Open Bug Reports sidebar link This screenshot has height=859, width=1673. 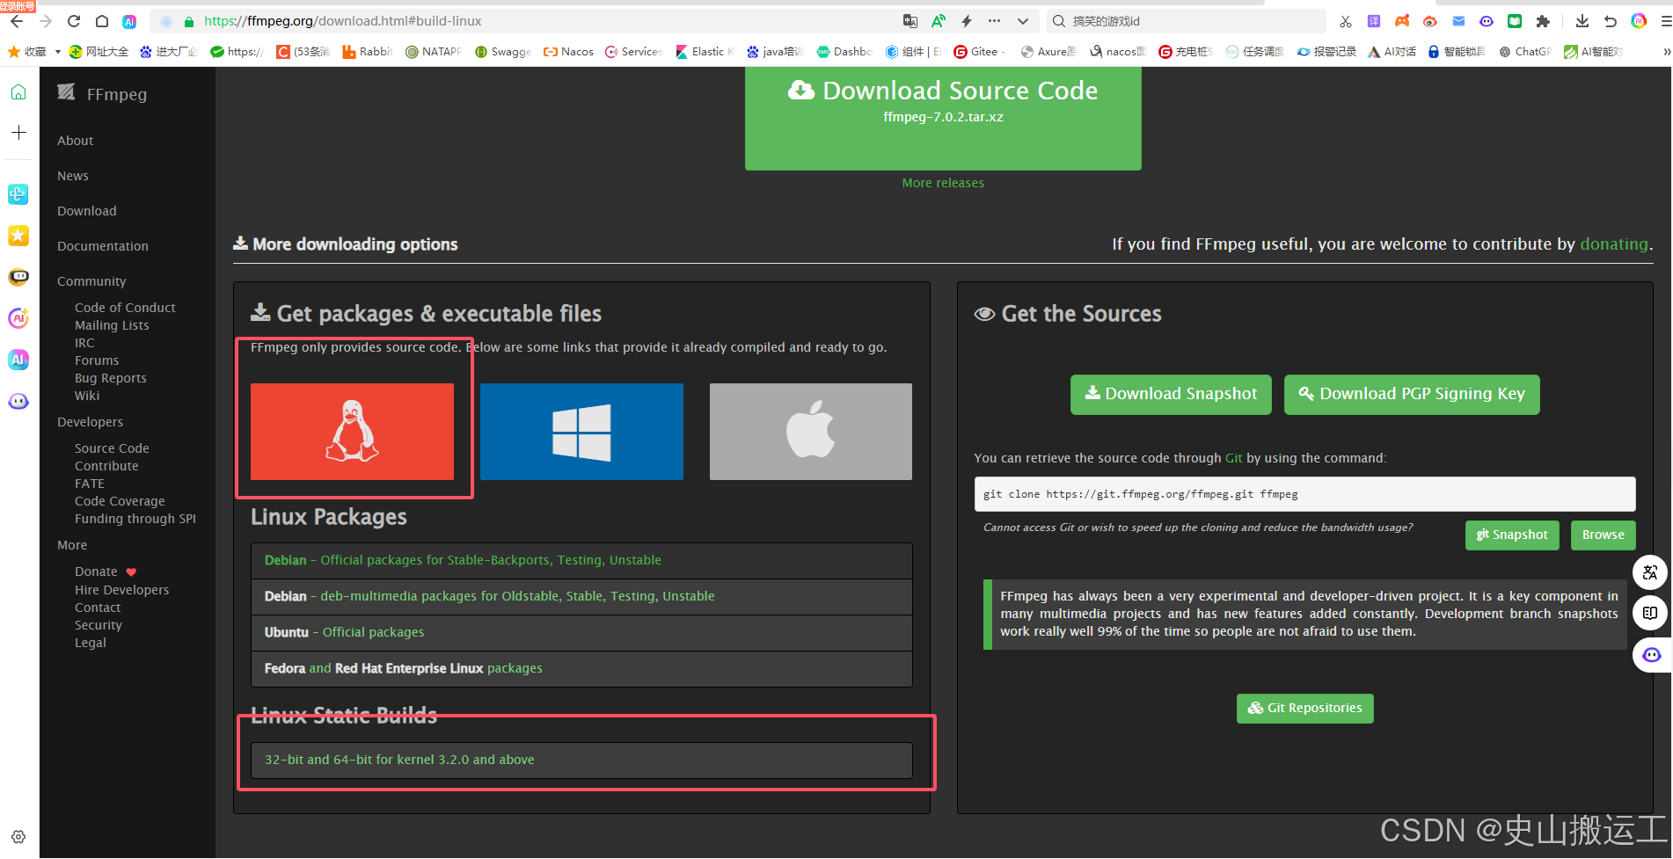111,378
